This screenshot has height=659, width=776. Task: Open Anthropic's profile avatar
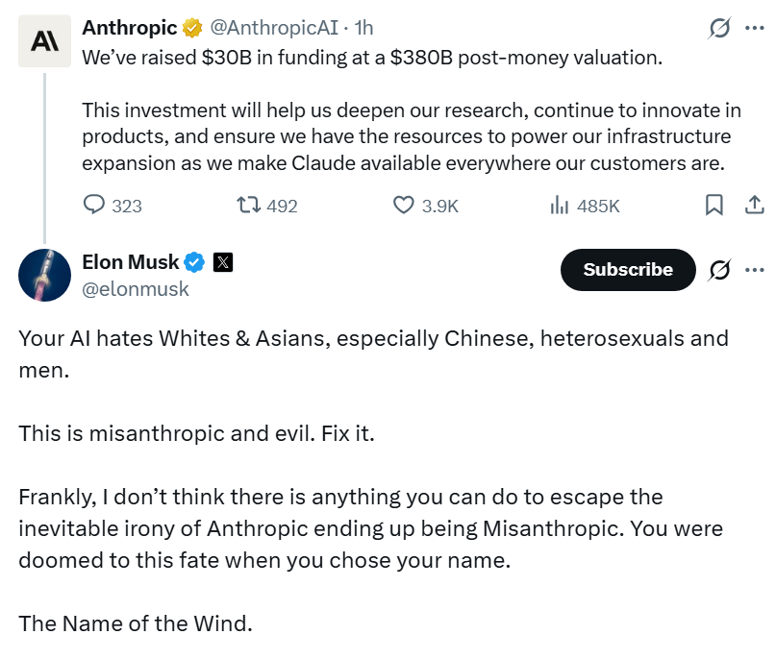[x=44, y=40]
